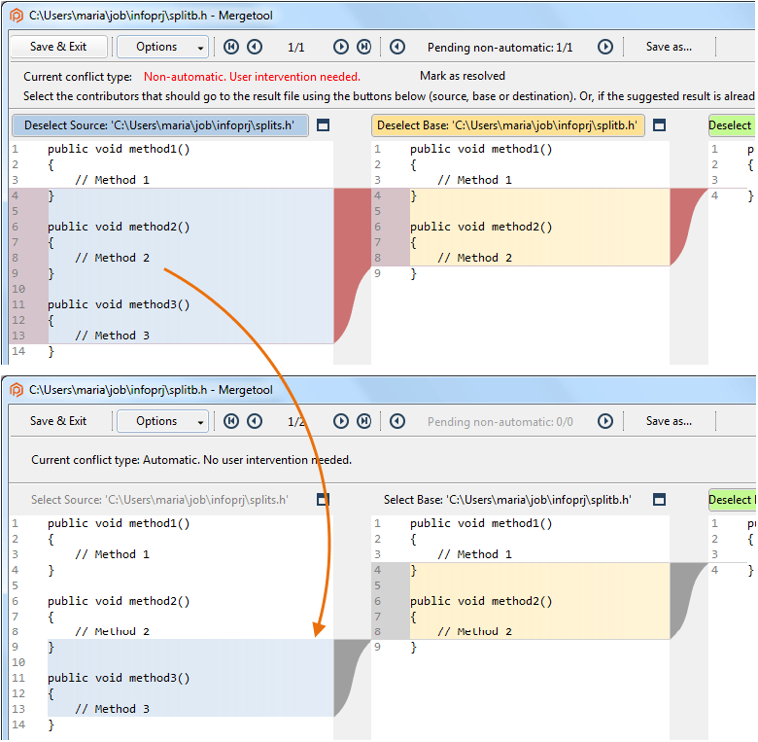
Task: Maximize source pane in lower window
Action: click(x=323, y=500)
